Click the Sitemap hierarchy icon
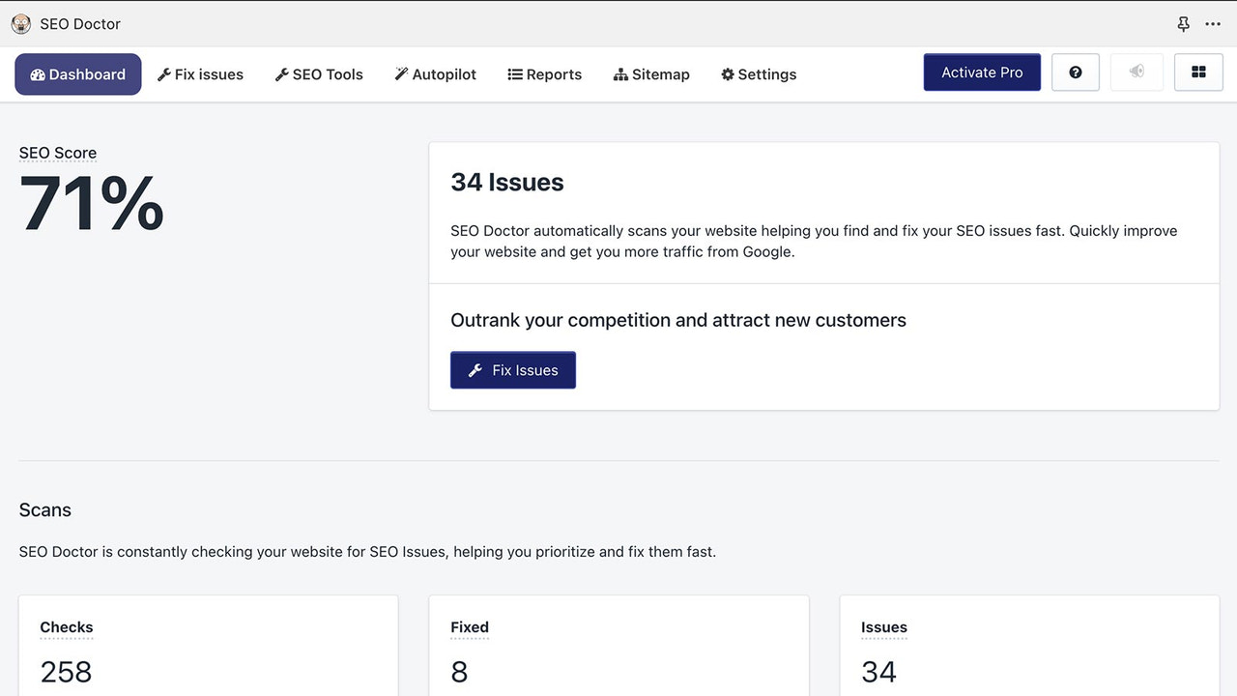The height and width of the screenshot is (696, 1237). point(619,73)
